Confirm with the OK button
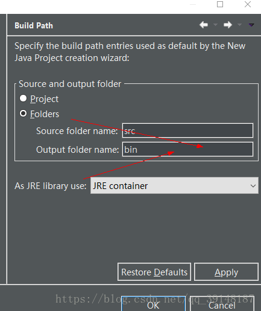 (x=153, y=304)
